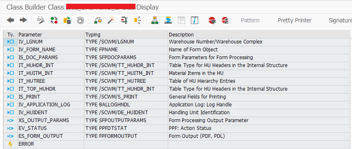
Task: Open the Information help icon
Action: [195, 20]
